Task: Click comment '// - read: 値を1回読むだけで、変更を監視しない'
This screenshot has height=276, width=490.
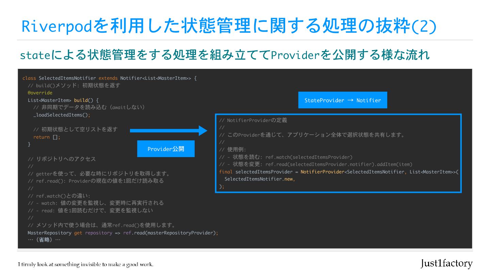Action: pyautogui.click(x=90, y=211)
